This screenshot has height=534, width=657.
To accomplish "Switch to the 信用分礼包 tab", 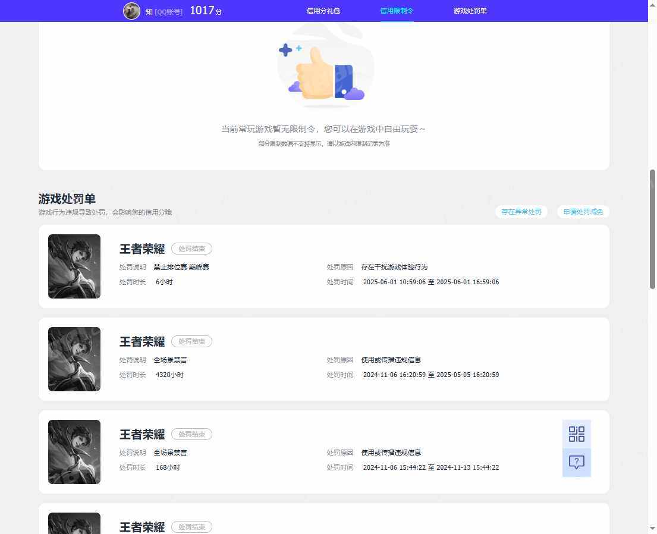I will coord(323,11).
